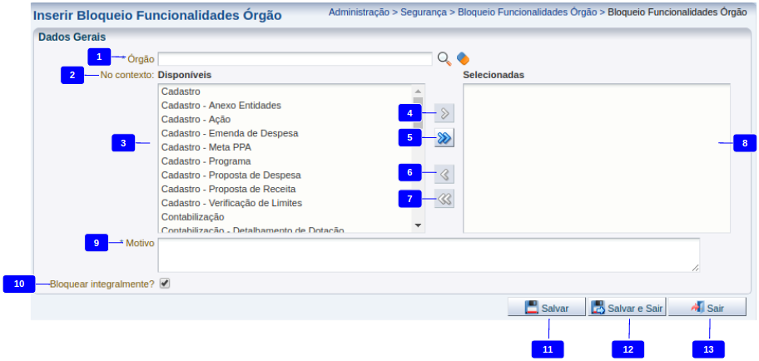Move selected item right with single arrow
The height and width of the screenshot is (361, 759).
pyautogui.click(x=444, y=113)
